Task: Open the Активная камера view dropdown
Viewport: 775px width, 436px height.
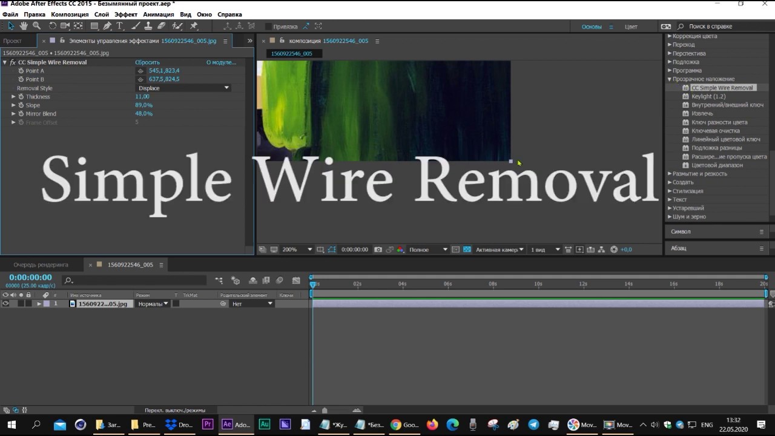Action: [500, 249]
